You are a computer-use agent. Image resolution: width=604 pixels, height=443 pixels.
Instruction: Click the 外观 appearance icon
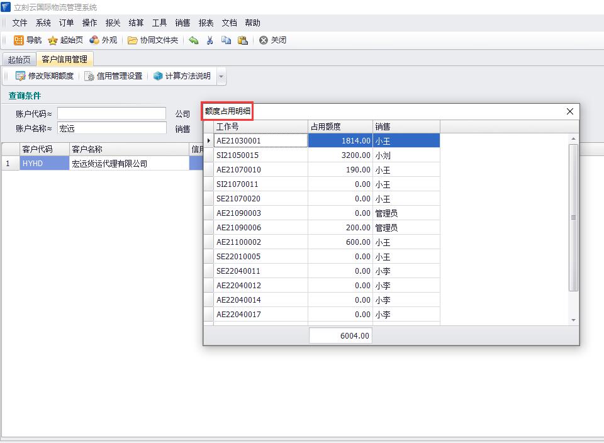pos(94,40)
